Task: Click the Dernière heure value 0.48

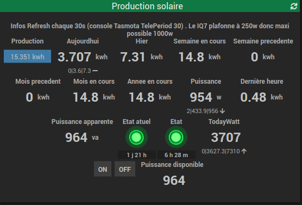Action: click(253, 97)
